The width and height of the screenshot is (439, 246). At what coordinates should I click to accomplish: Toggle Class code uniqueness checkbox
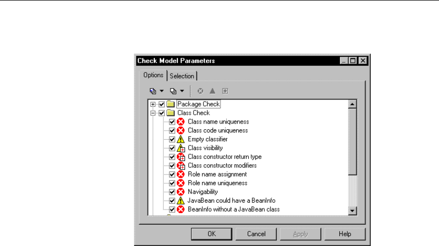[x=172, y=131]
